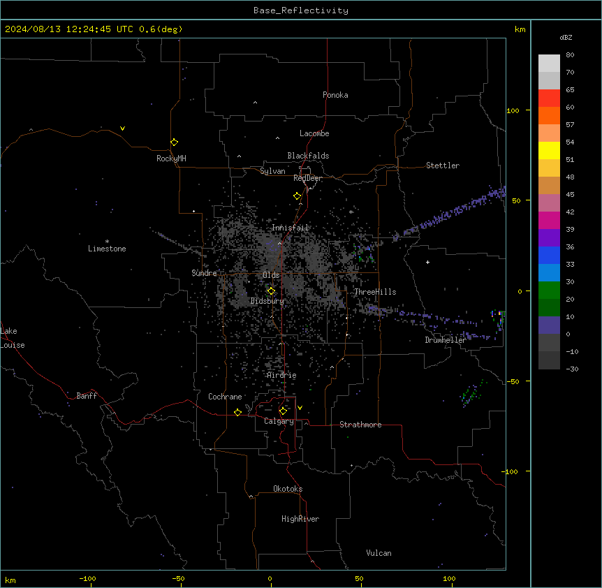
Task: Click the RedDeer city label
Action: tap(307, 178)
